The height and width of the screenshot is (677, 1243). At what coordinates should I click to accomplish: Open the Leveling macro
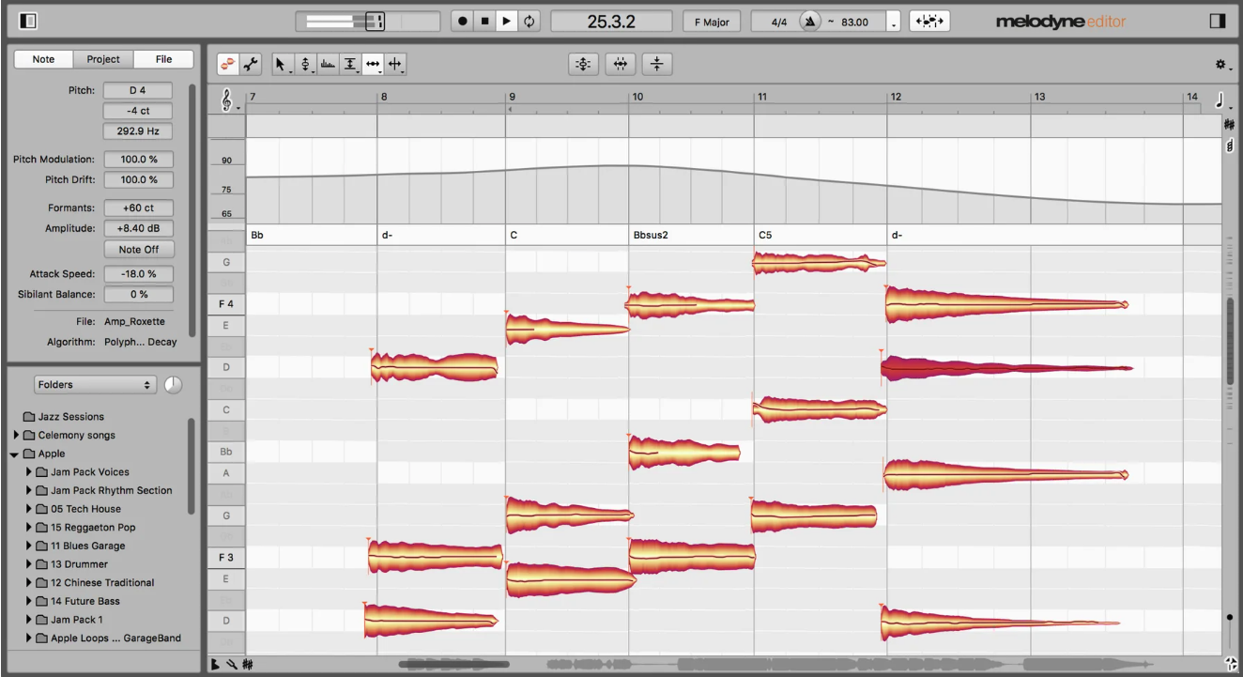(x=657, y=64)
